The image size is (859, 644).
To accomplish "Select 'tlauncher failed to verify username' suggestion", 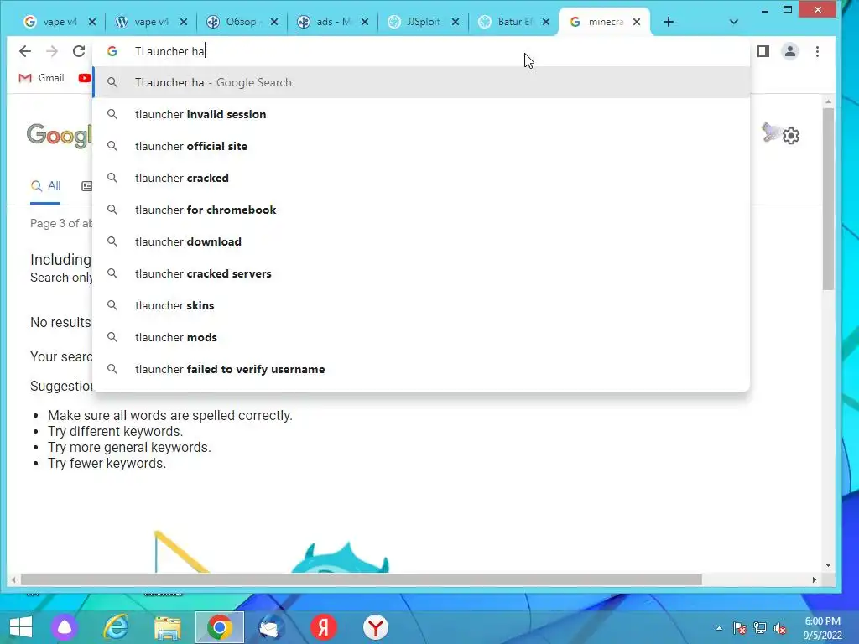I will point(422,369).
